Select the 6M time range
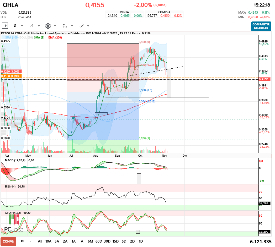 tap(90, 241)
